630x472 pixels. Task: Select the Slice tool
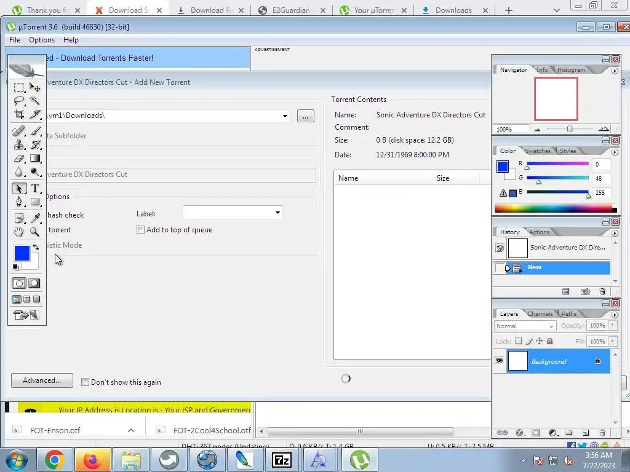coord(35,114)
